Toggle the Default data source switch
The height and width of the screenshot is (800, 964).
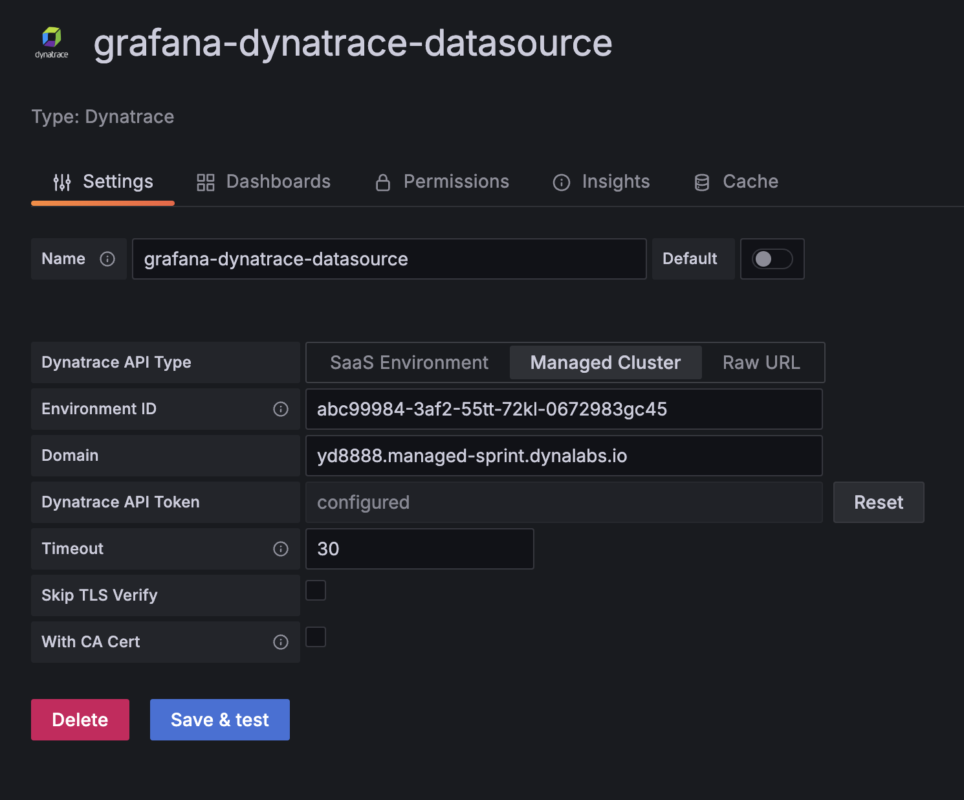[772, 259]
